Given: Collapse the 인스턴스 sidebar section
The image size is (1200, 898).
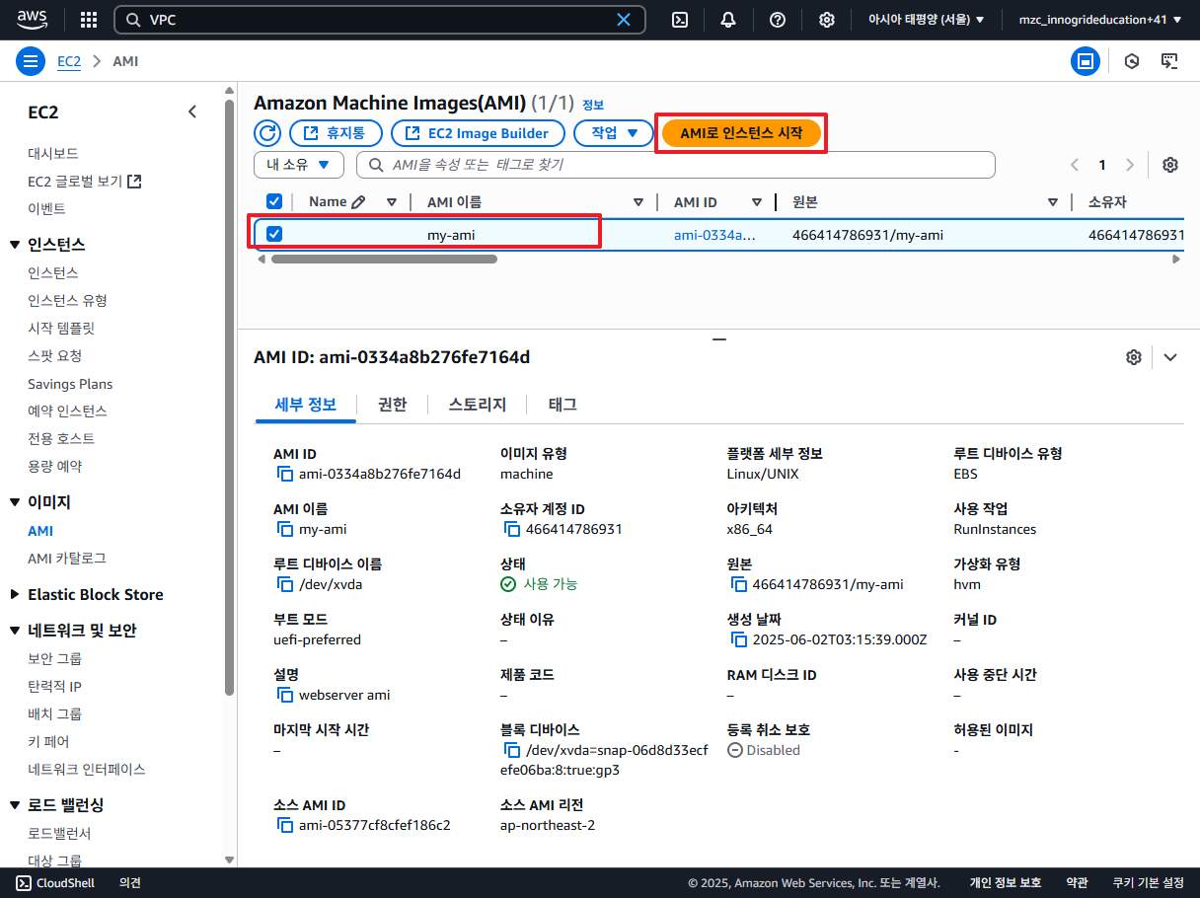Looking at the screenshot, I should click(15, 245).
